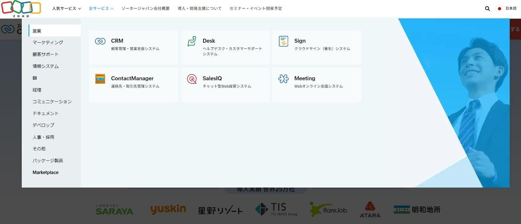The width and height of the screenshot is (521, 224).
Task: Open the ContactManager product link
Action: point(132,78)
